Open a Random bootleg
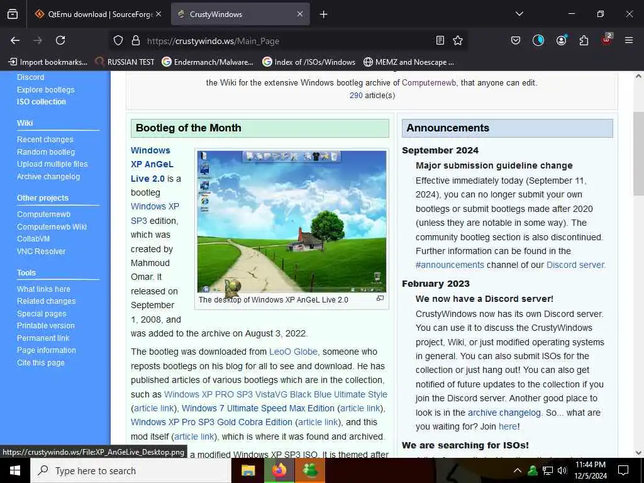The width and height of the screenshot is (644, 483). (45, 152)
